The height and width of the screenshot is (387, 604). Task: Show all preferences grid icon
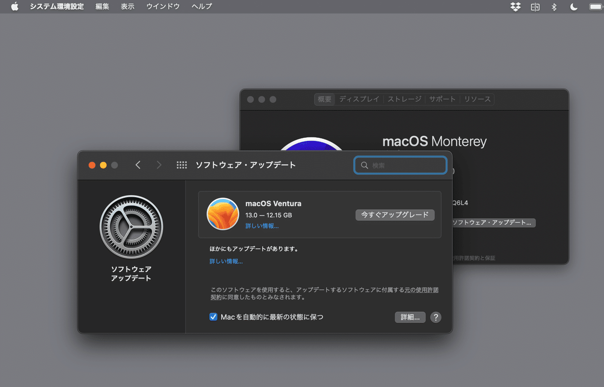[x=182, y=165]
